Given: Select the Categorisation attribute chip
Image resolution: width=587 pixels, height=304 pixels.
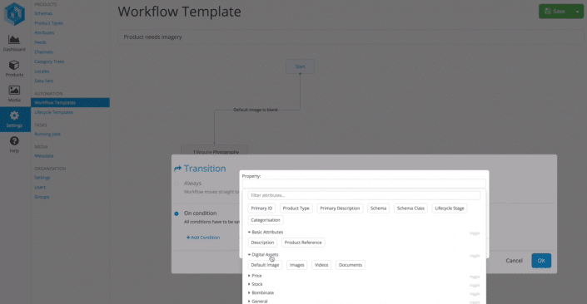Looking at the screenshot, I should (x=266, y=220).
